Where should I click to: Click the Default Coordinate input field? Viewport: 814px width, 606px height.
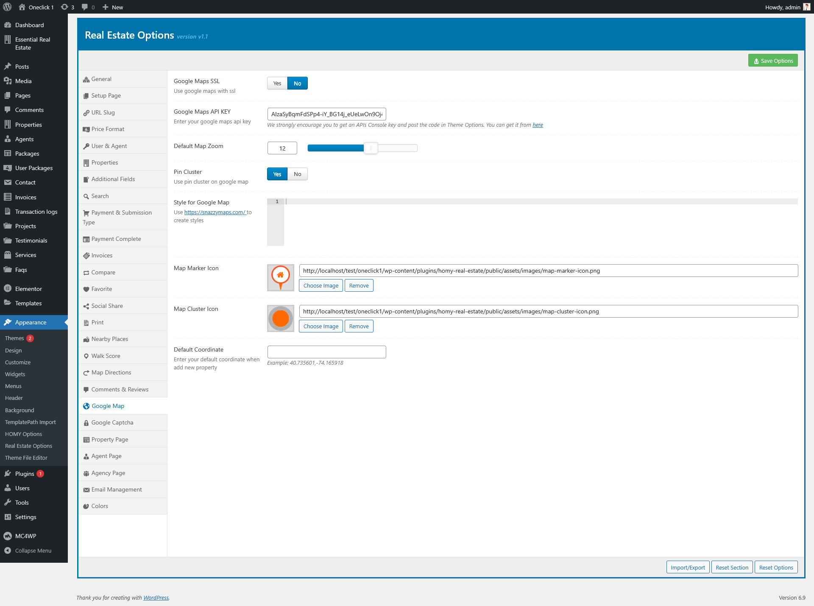pyautogui.click(x=326, y=352)
